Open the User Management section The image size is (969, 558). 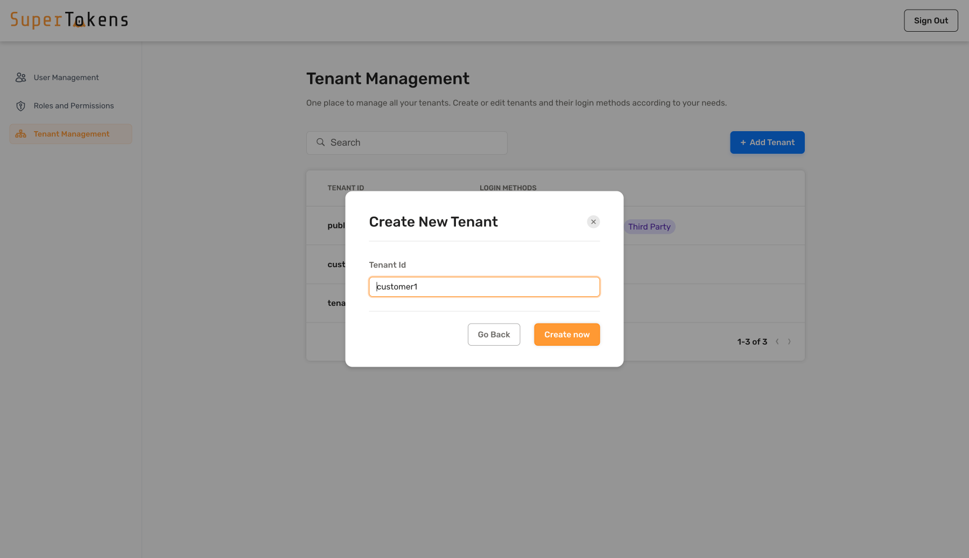(x=66, y=77)
